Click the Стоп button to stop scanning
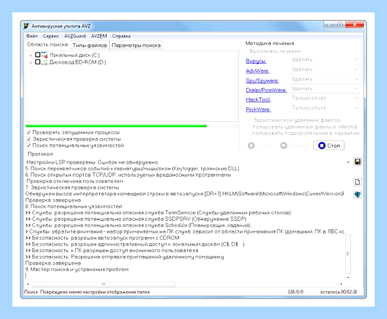 (329, 145)
